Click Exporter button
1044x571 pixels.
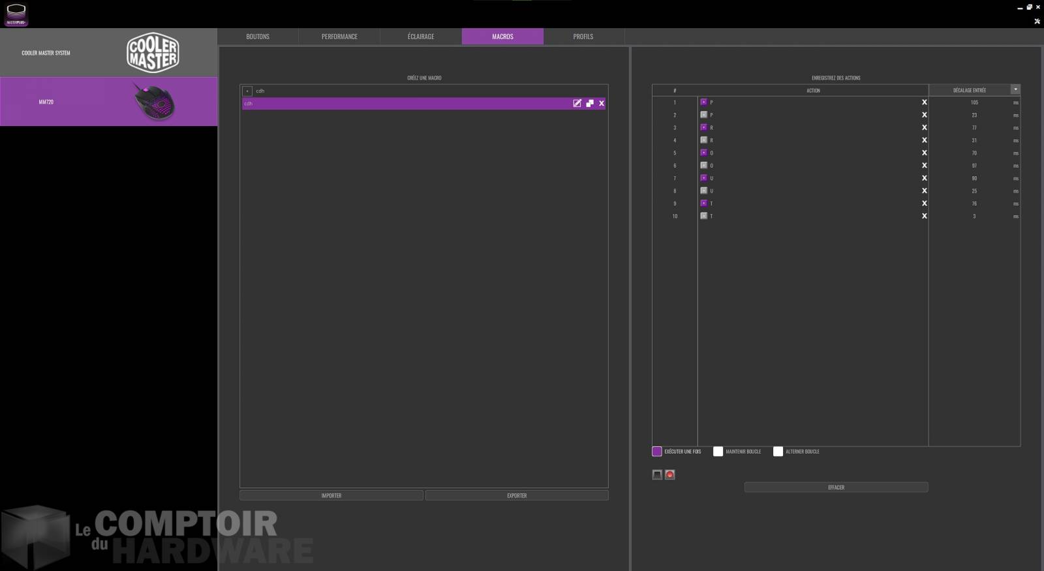[x=517, y=495]
